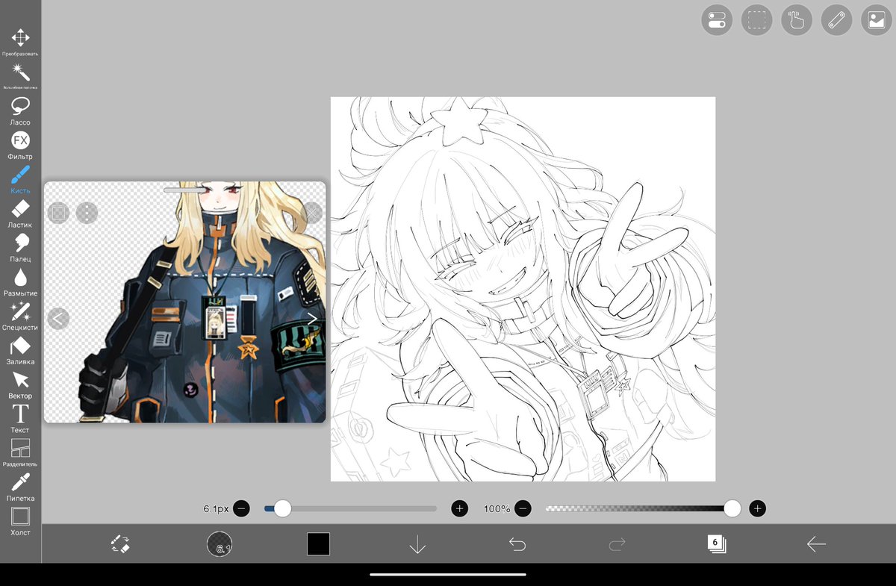Viewport: 896px width, 586px height.
Task: Select the Smudge finger tool (Палец)
Action: tap(20, 248)
